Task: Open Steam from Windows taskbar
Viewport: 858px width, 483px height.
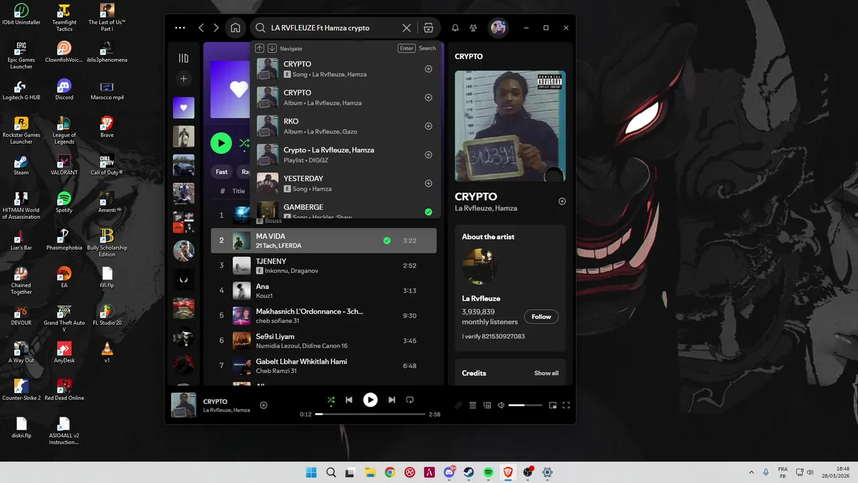Action: [469, 472]
